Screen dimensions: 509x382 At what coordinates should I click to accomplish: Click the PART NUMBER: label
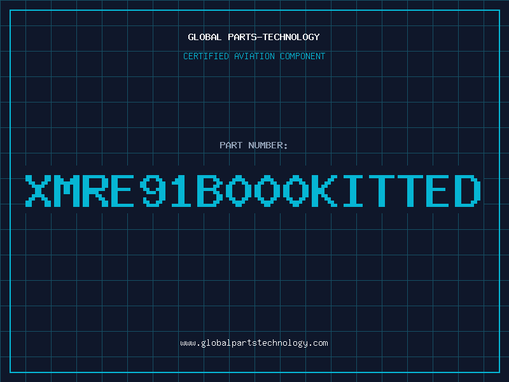pyautogui.click(x=253, y=145)
